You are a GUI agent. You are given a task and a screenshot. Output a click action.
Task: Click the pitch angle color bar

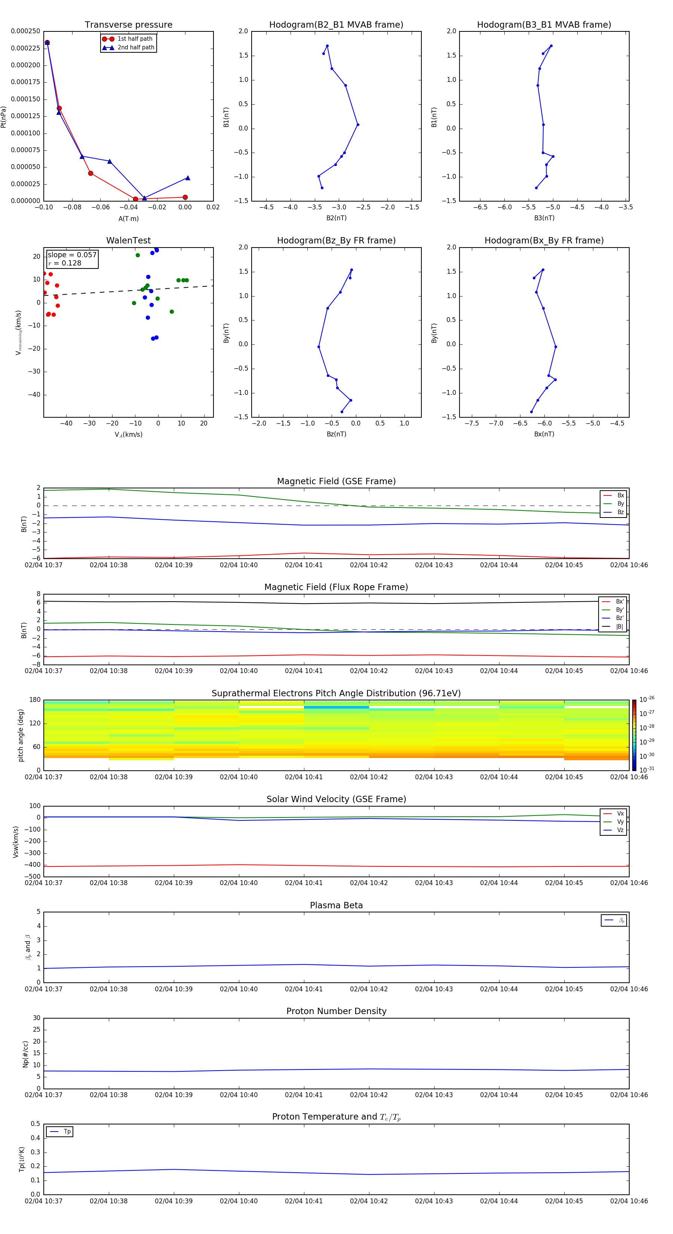pyautogui.click(x=634, y=735)
